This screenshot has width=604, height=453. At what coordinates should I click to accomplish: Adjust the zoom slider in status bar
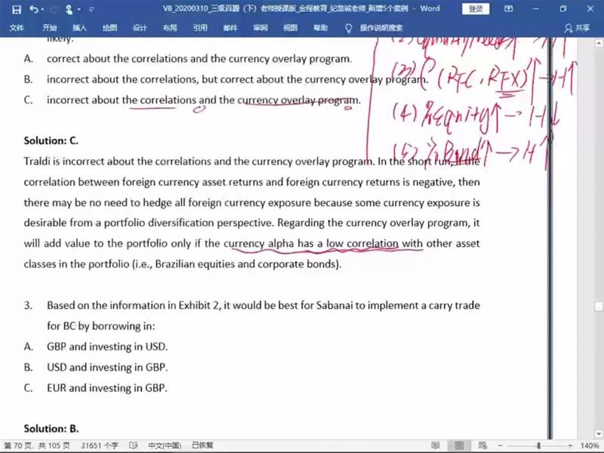coord(538,445)
